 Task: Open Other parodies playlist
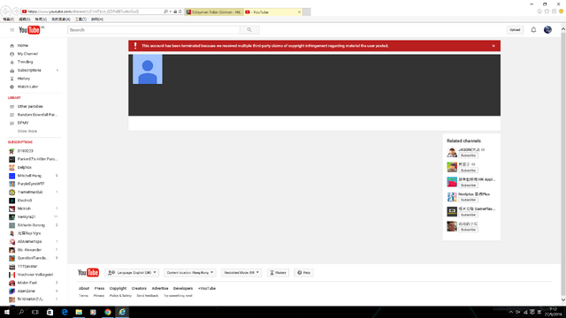(30, 107)
